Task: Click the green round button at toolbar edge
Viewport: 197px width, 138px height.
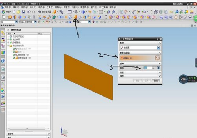Action: coord(195,19)
